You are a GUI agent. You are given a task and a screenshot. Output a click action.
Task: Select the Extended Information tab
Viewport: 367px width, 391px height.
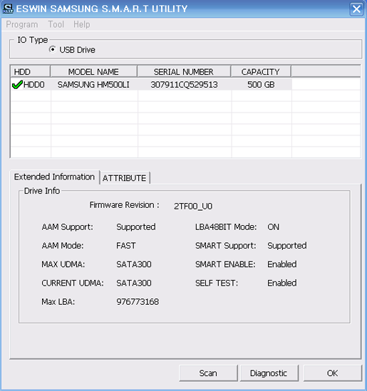(54, 177)
